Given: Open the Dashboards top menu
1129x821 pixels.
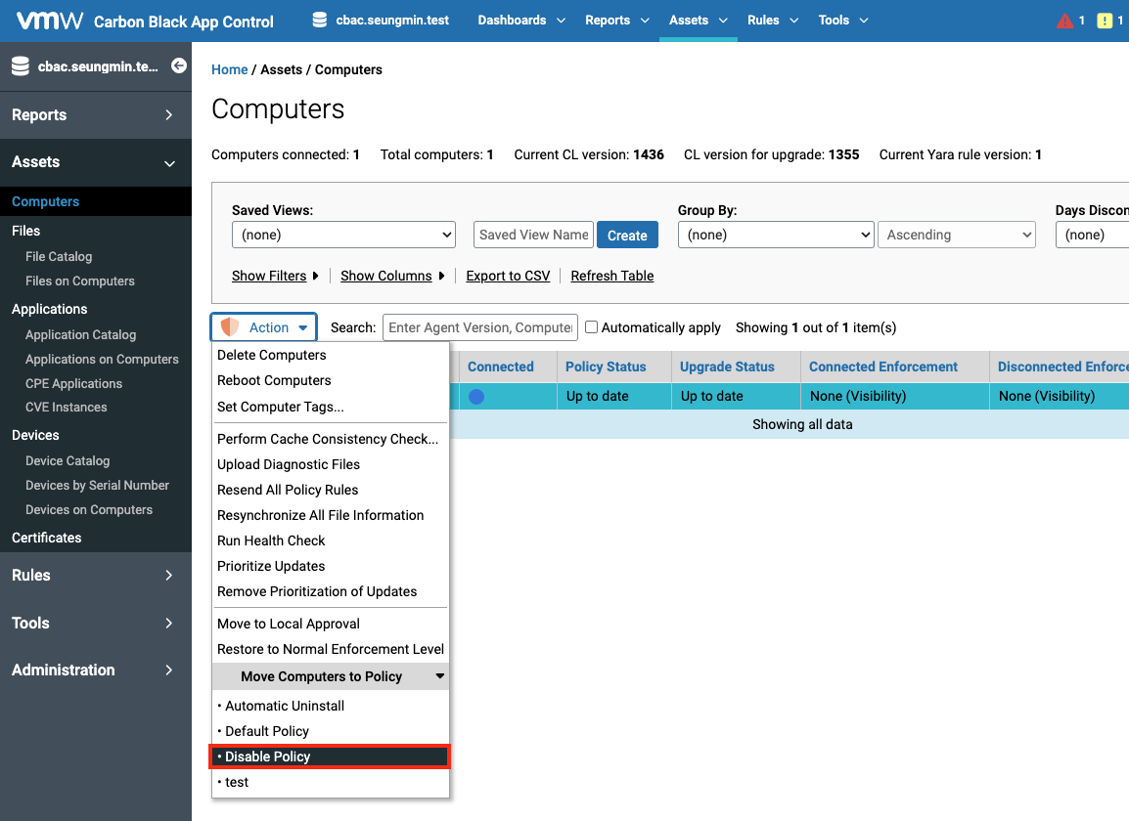Looking at the screenshot, I should tap(521, 21).
